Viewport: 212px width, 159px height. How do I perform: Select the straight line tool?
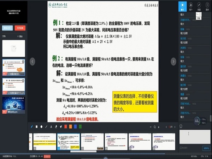point(46,126)
